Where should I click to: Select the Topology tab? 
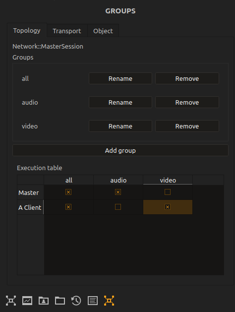(27, 30)
